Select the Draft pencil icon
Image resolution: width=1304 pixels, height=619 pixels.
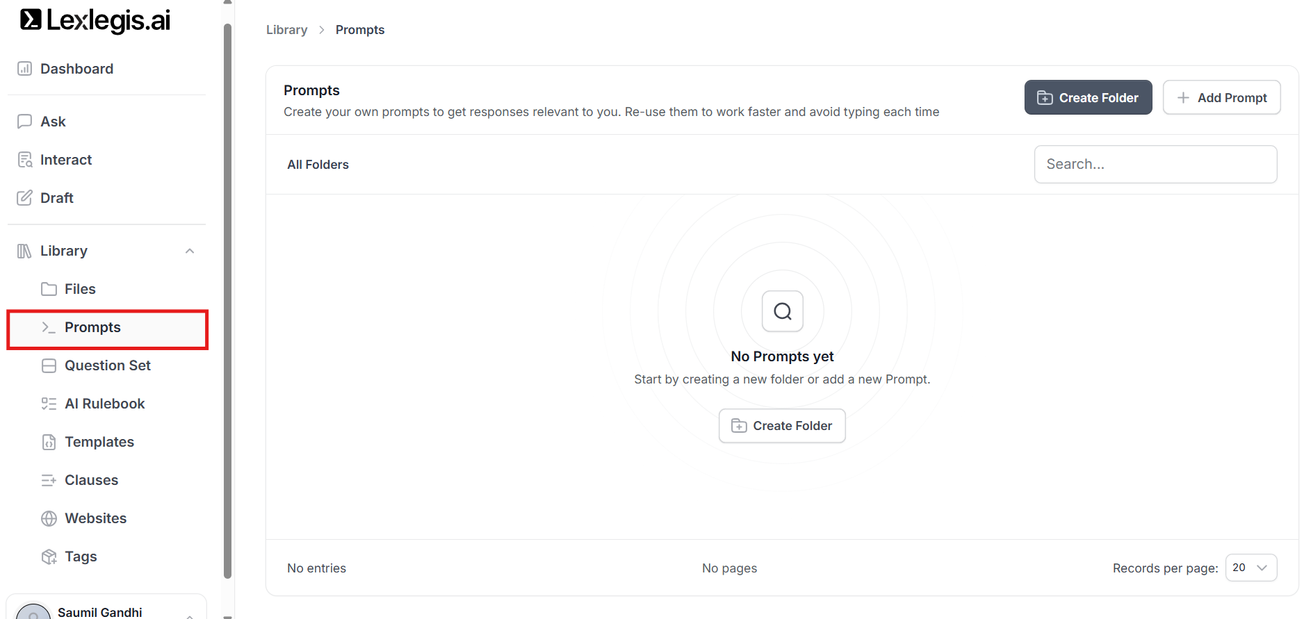tap(24, 198)
